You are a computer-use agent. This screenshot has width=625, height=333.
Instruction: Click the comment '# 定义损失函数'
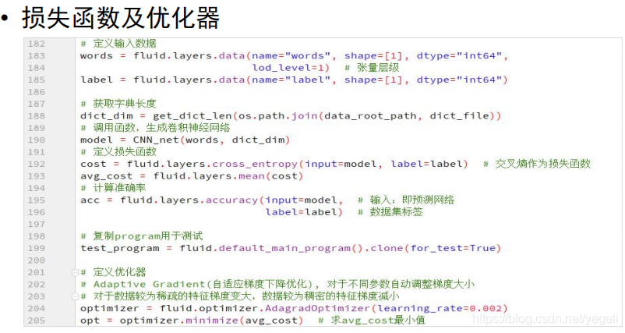point(118,152)
